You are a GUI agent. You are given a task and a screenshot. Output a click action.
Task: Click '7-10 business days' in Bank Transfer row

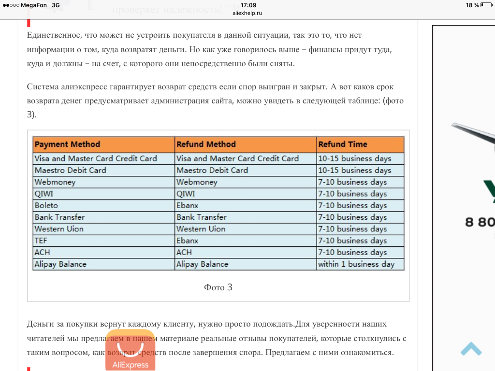(360, 217)
